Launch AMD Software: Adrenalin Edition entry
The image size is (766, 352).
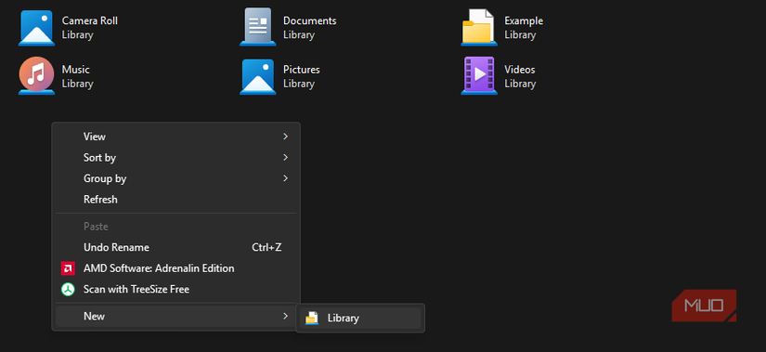coord(175,268)
